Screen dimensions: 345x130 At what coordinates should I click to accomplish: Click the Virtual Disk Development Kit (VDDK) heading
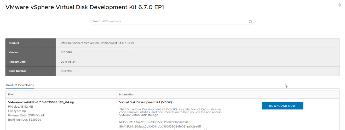[x=146, y=102]
